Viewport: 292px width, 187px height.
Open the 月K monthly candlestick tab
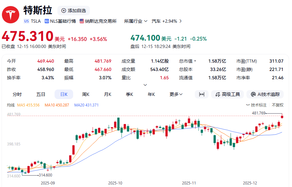108,94
